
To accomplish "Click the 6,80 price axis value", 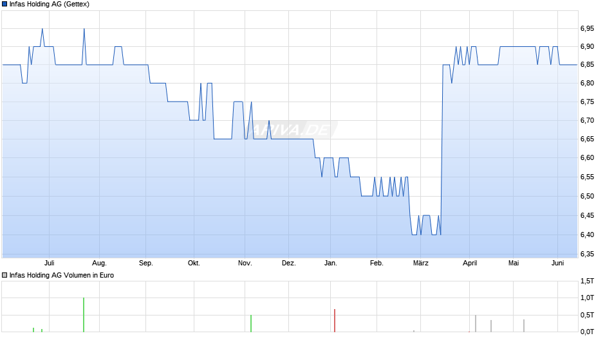I will 587,84.
